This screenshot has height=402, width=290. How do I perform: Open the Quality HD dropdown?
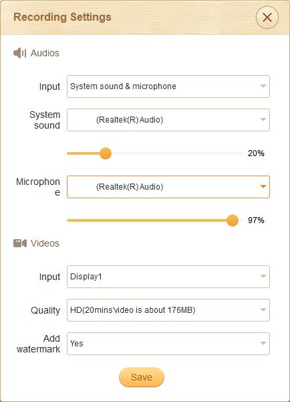(x=168, y=310)
